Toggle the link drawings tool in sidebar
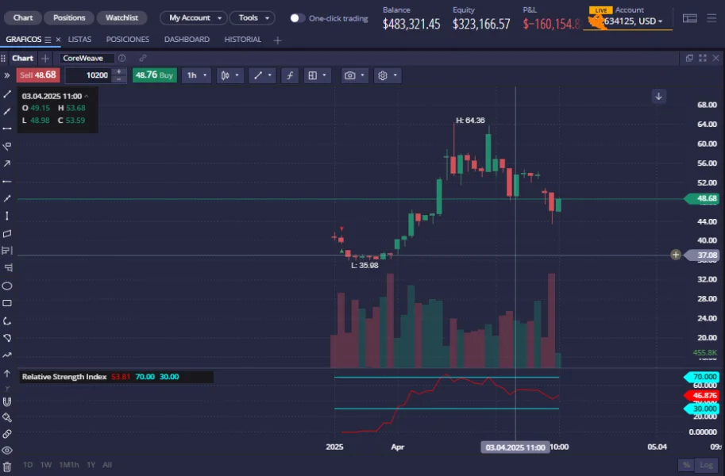Screen dimensions: 725x476 pos(7,434)
